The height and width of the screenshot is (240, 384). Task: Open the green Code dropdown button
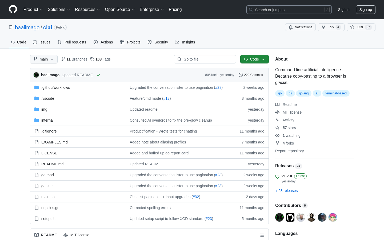pyautogui.click(x=254, y=59)
